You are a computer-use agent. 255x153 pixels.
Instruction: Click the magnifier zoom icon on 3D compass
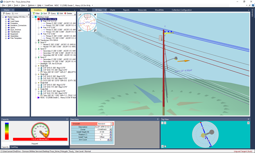click(95, 30)
